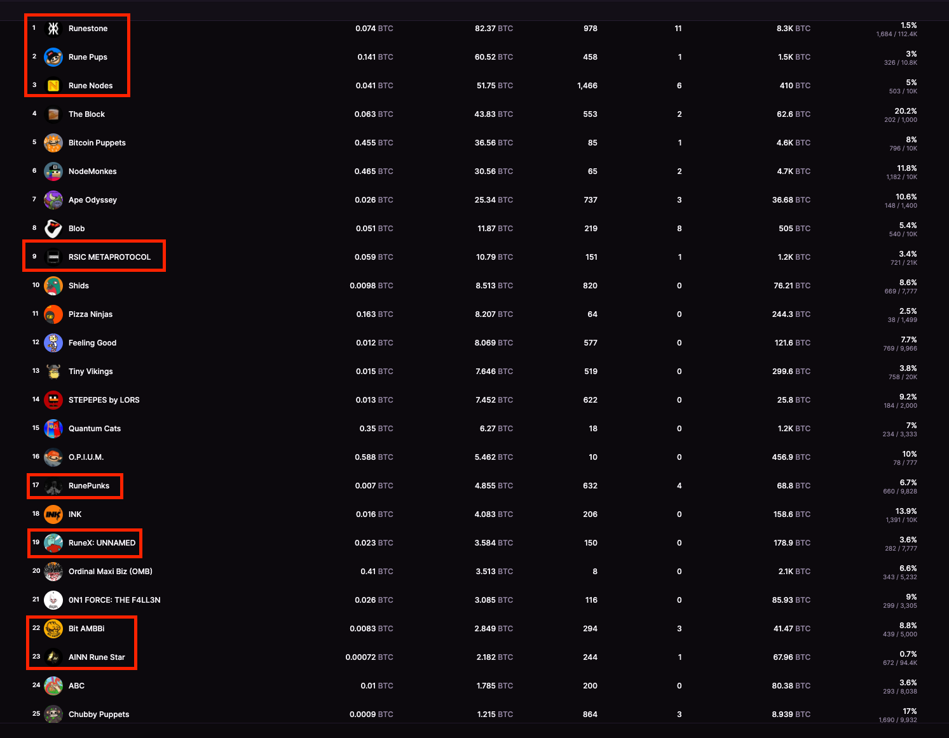Click the 0N1 FORCE: THE F4LL3N name

click(114, 600)
